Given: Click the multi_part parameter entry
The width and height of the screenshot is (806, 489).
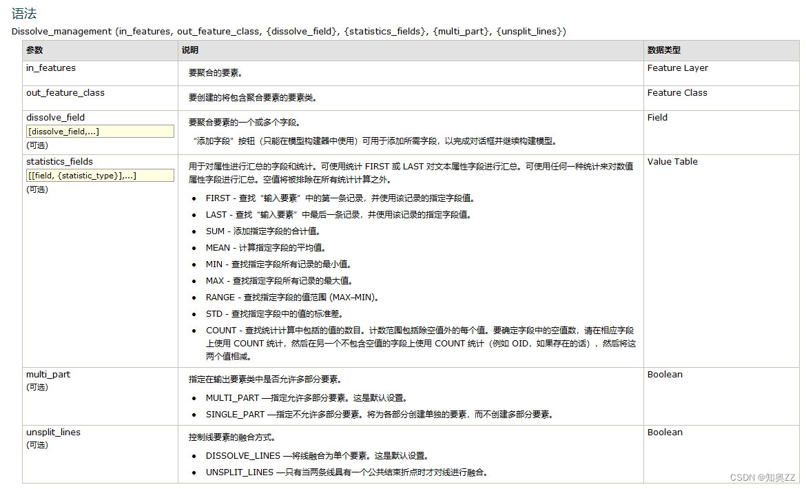Looking at the screenshot, I should pyautogui.click(x=48, y=374).
